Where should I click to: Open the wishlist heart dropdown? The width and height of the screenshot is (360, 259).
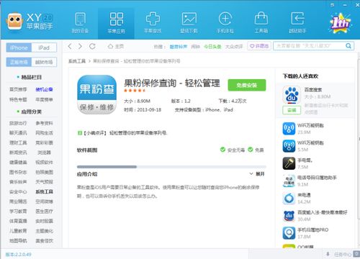[259, 46]
